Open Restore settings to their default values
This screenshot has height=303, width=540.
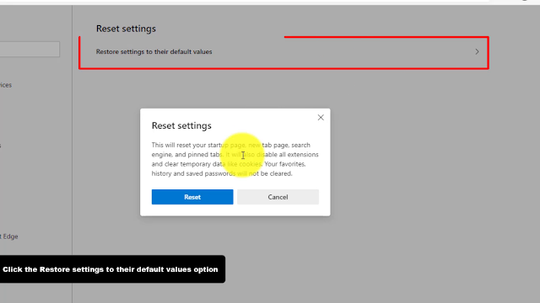tap(283, 52)
